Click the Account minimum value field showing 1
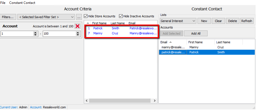Screen dimensions: 257x110 (x=17, y=34)
